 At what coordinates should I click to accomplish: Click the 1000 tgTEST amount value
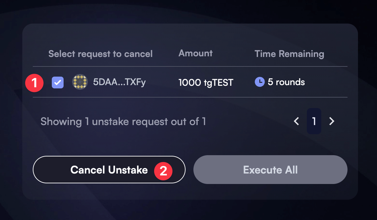(206, 82)
